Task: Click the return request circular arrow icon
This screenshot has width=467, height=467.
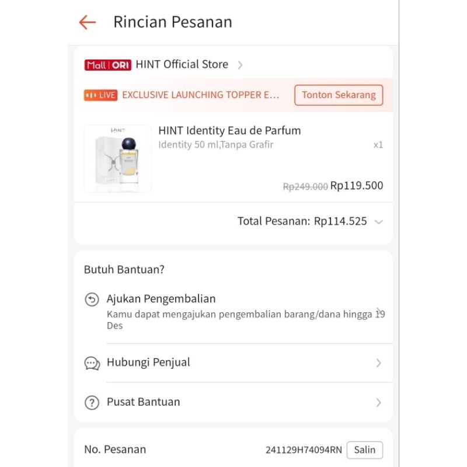Action: (92, 299)
